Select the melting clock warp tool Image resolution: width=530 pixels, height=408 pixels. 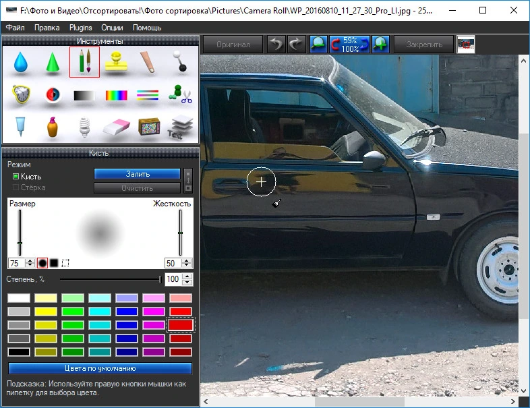tap(21, 94)
